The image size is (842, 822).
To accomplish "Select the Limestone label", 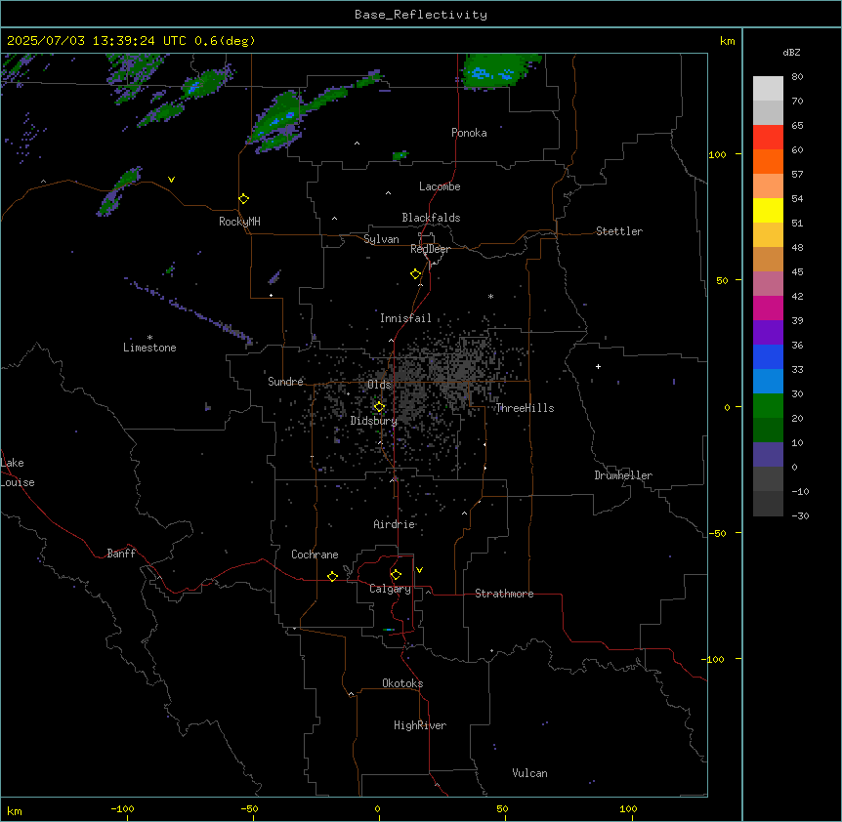I will coord(149,348).
